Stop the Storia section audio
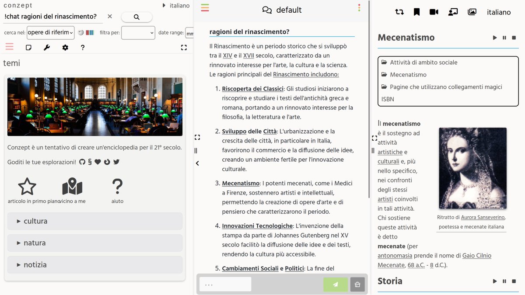525x295 pixels. click(x=514, y=281)
